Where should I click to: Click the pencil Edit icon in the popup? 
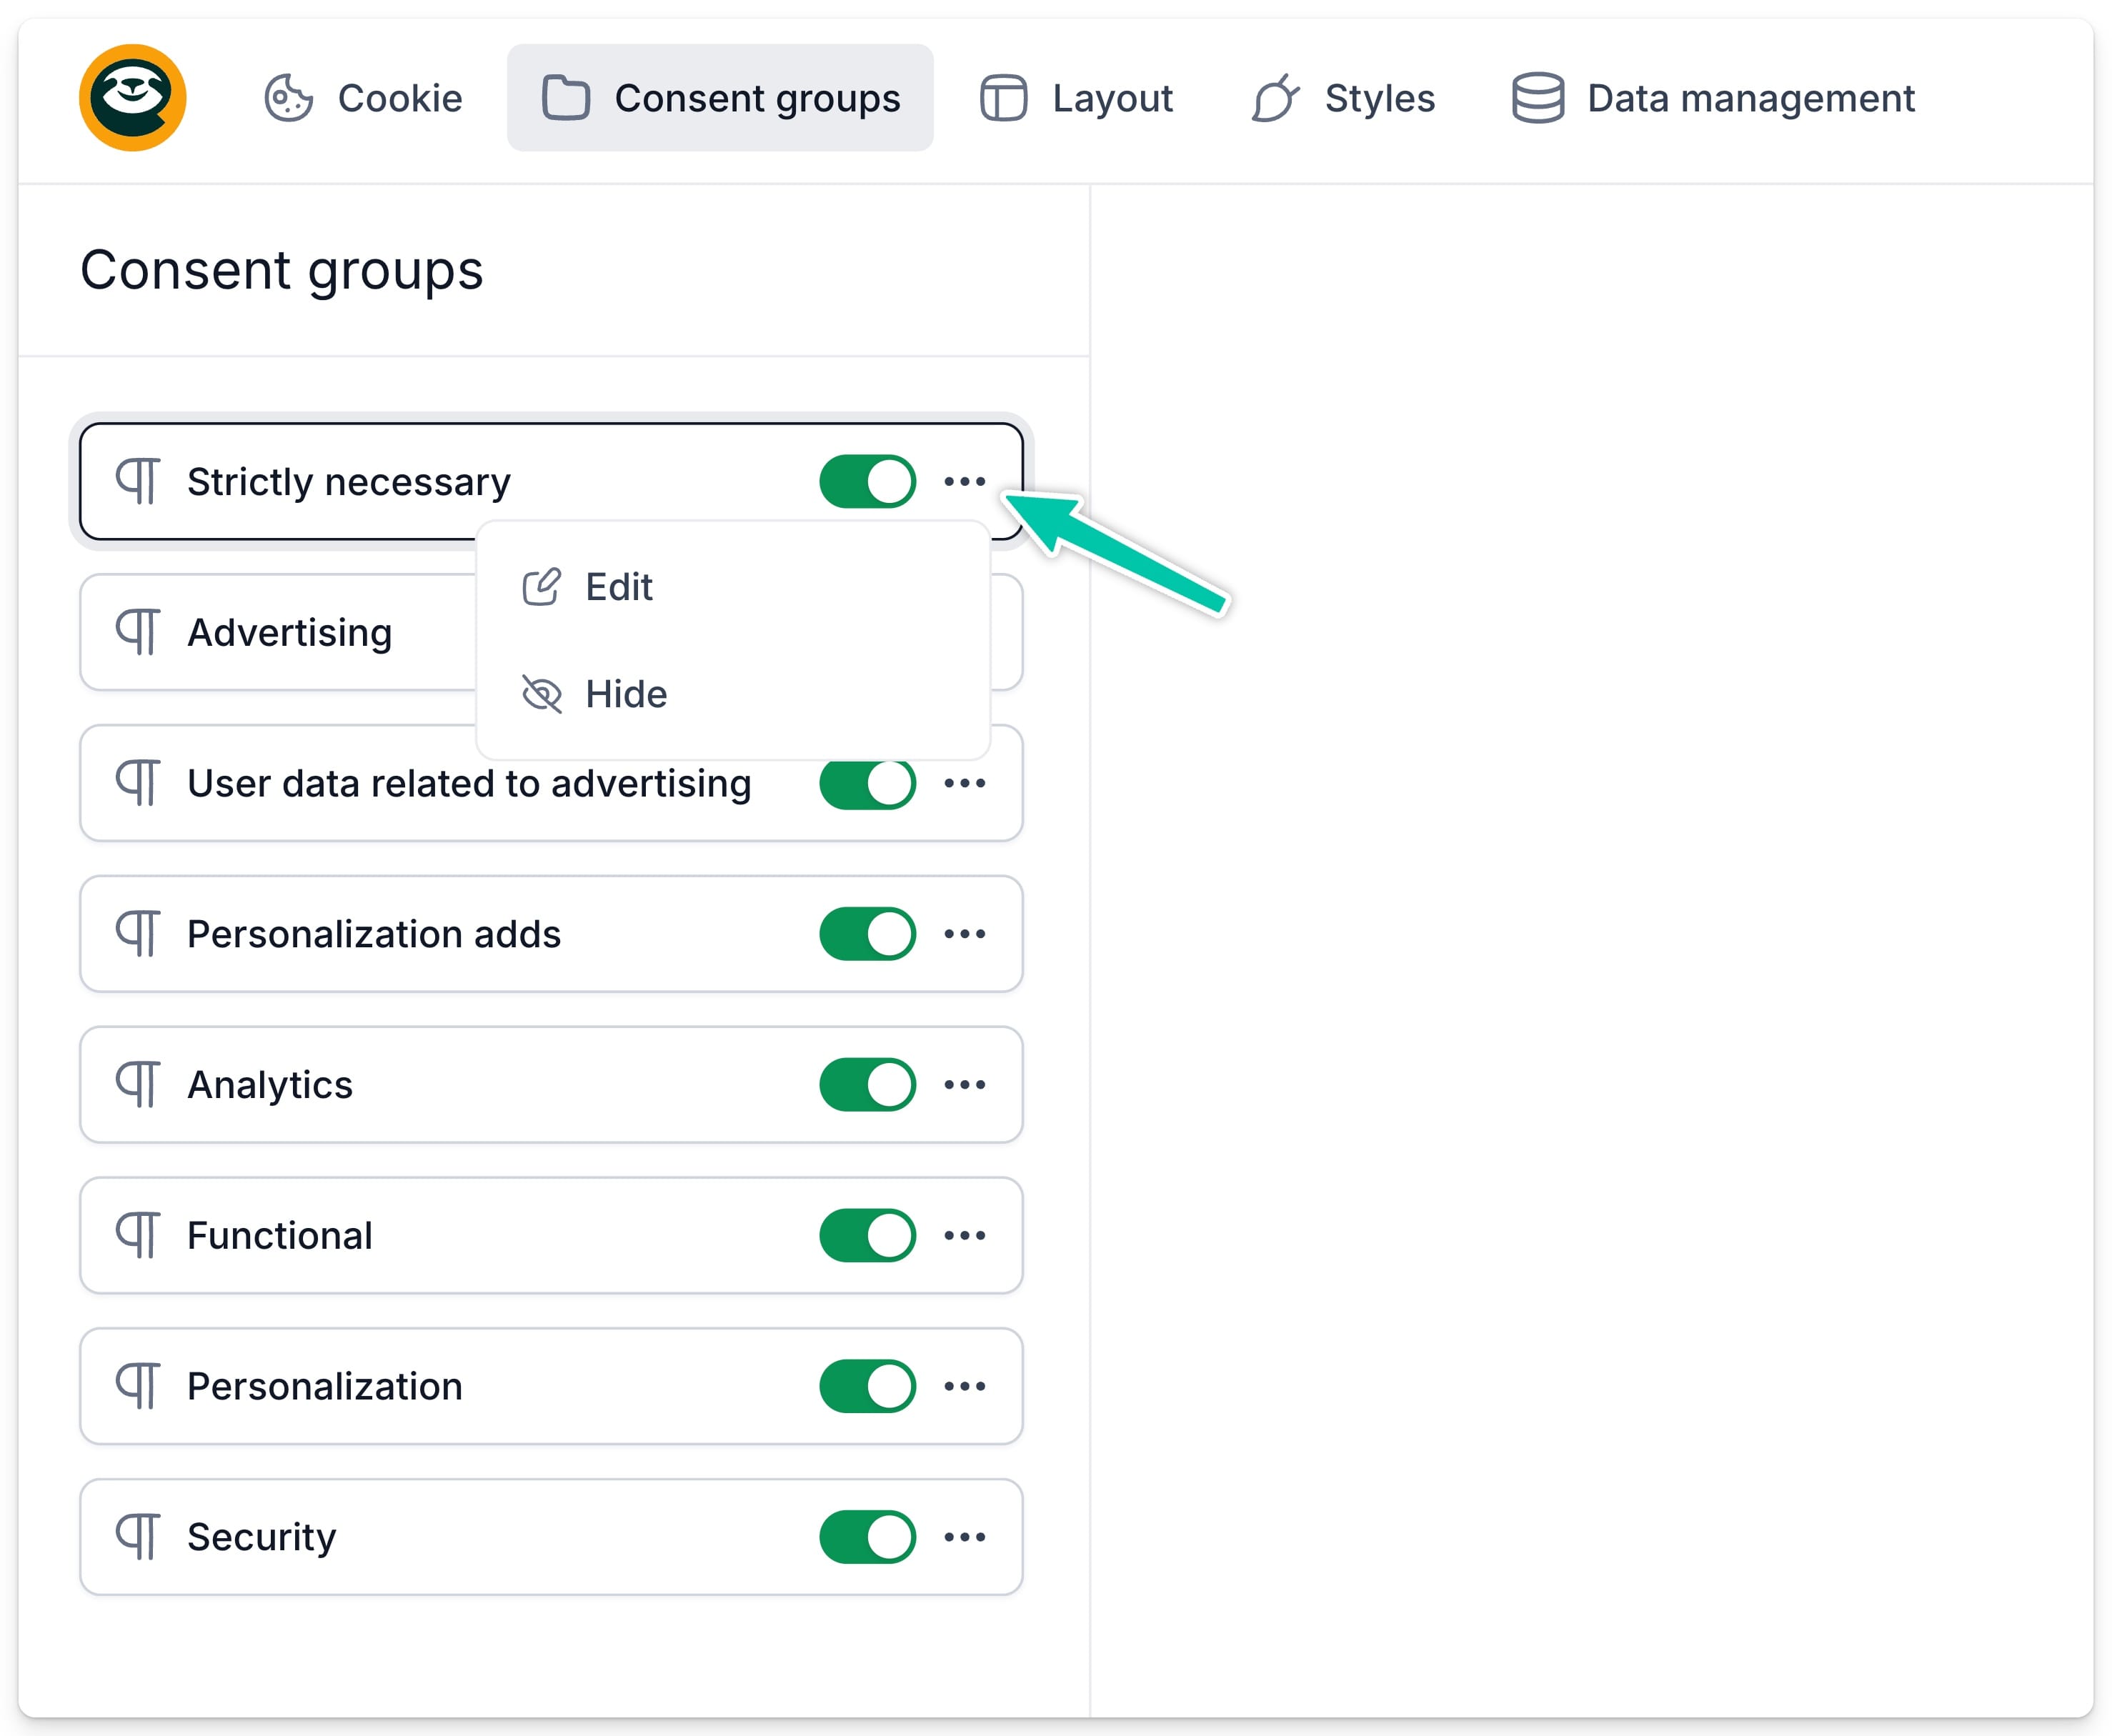542,587
